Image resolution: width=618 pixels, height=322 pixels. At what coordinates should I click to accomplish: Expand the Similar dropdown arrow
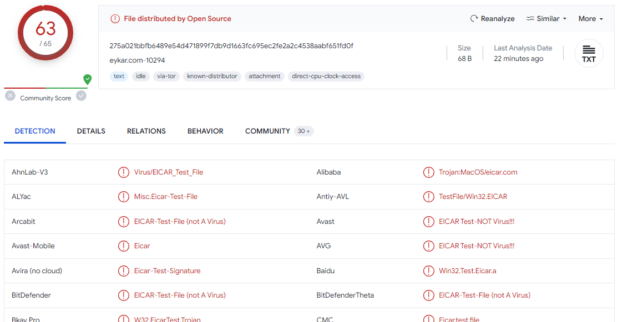point(565,19)
